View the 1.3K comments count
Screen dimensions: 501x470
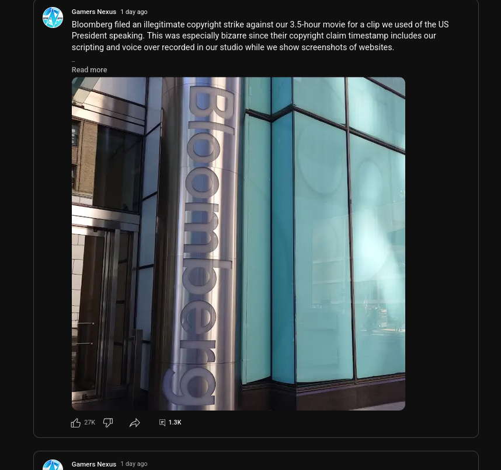point(175,422)
